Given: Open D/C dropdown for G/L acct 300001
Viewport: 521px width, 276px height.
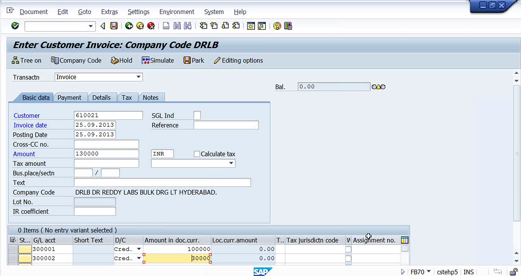Looking at the screenshot, I should pyautogui.click(x=139, y=249).
